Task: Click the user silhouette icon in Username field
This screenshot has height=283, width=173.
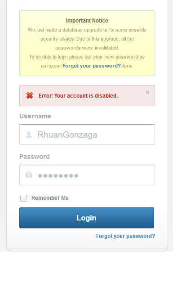Action: 29,135
